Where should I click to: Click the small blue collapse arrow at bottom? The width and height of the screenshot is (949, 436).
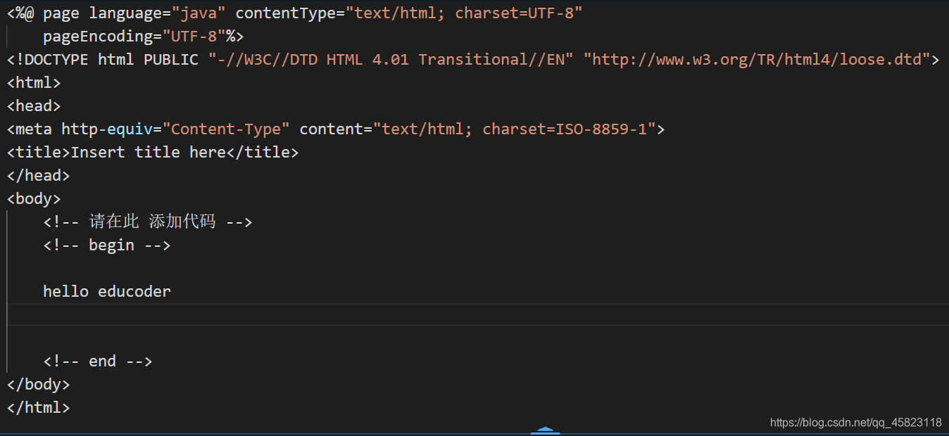[546, 430]
